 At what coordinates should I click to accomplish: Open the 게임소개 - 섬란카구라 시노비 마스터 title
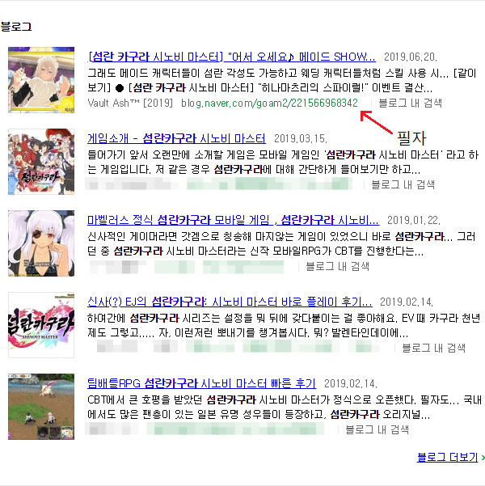coord(177,138)
